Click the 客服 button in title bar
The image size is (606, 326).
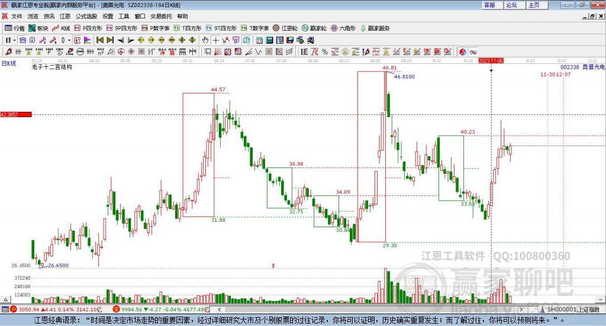[492, 5]
